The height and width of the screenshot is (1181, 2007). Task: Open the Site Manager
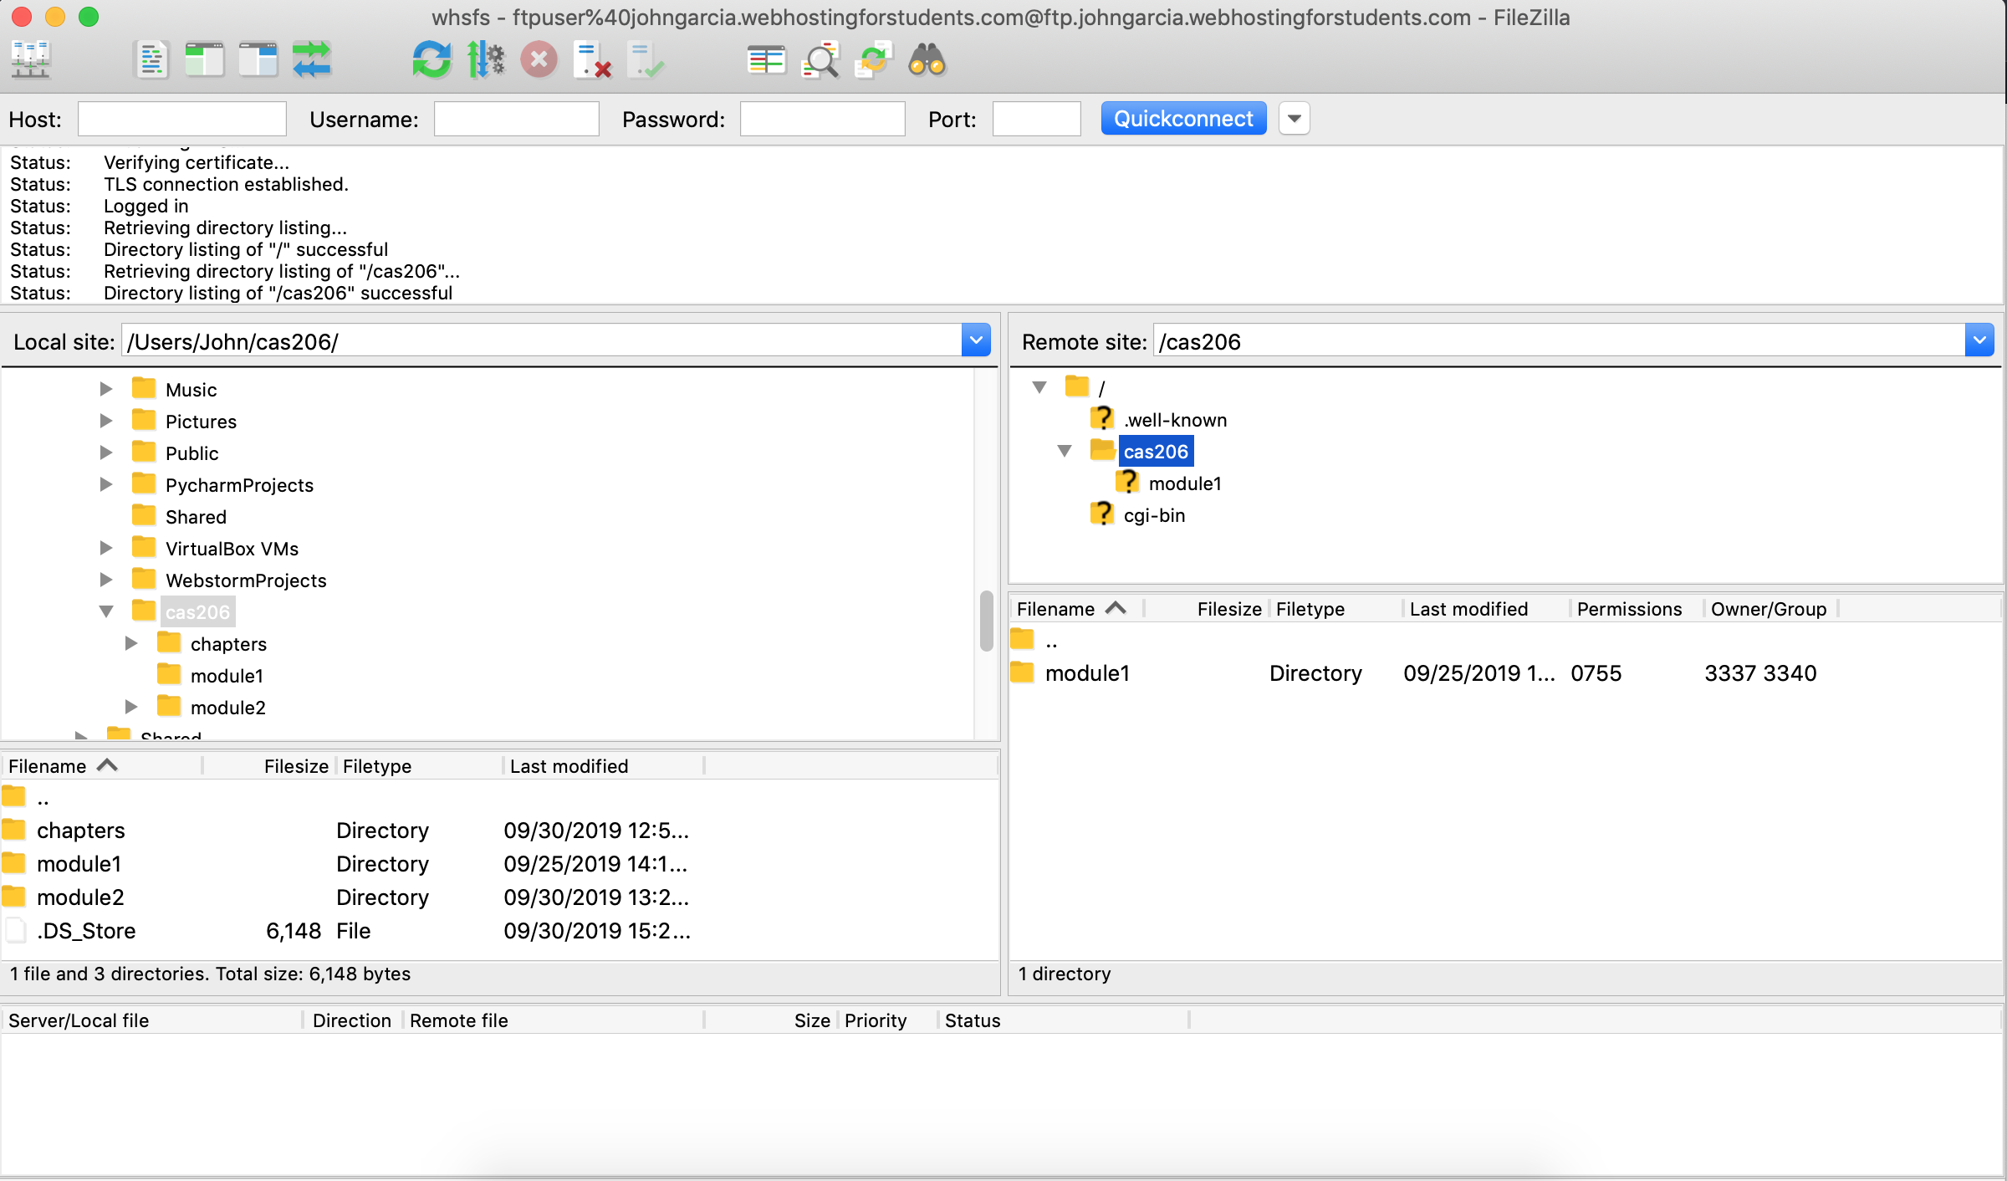point(31,60)
